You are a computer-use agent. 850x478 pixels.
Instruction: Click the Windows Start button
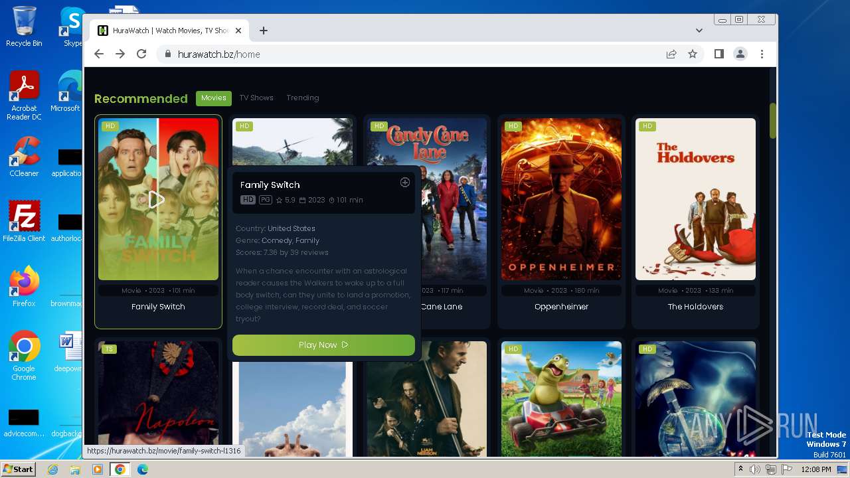coord(19,469)
